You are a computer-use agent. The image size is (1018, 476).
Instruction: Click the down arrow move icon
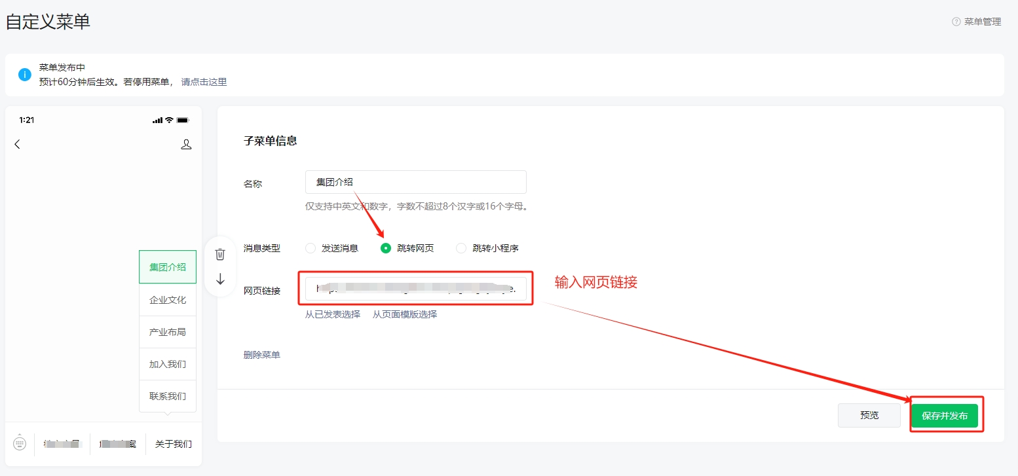(x=220, y=279)
